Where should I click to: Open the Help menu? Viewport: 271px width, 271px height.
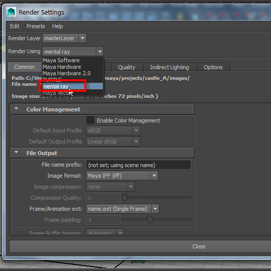tap(58, 26)
